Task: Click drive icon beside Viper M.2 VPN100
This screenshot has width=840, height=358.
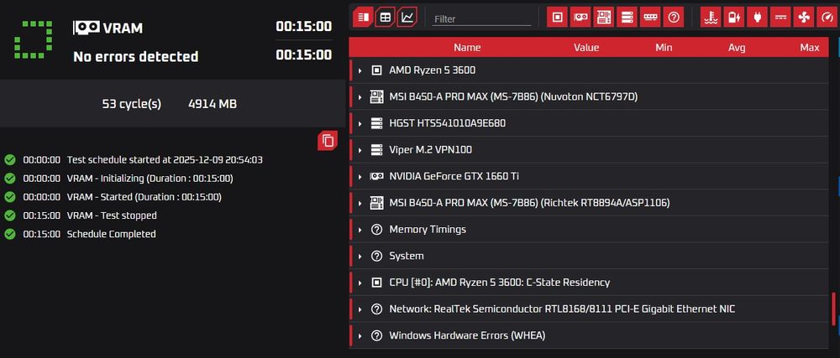Action: 376,149
